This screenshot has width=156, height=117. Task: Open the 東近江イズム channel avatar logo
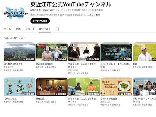[x=16, y=13]
